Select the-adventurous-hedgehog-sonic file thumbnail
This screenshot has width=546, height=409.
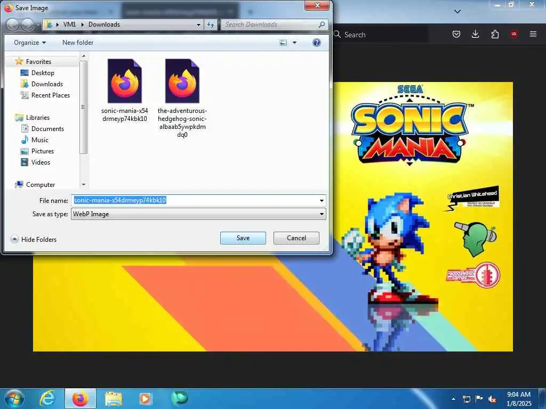pyautogui.click(x=182, y=81)
